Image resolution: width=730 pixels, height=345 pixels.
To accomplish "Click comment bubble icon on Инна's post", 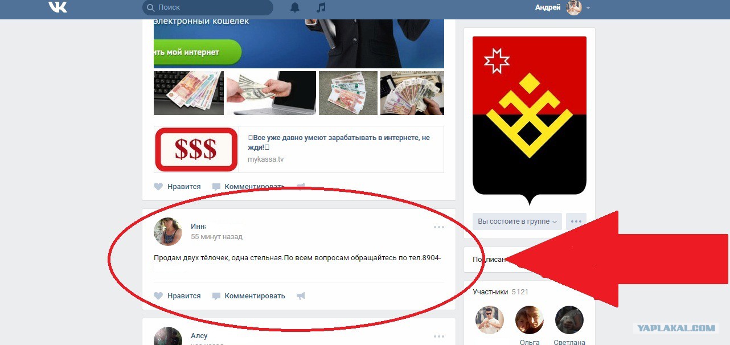I will point(216,296).
